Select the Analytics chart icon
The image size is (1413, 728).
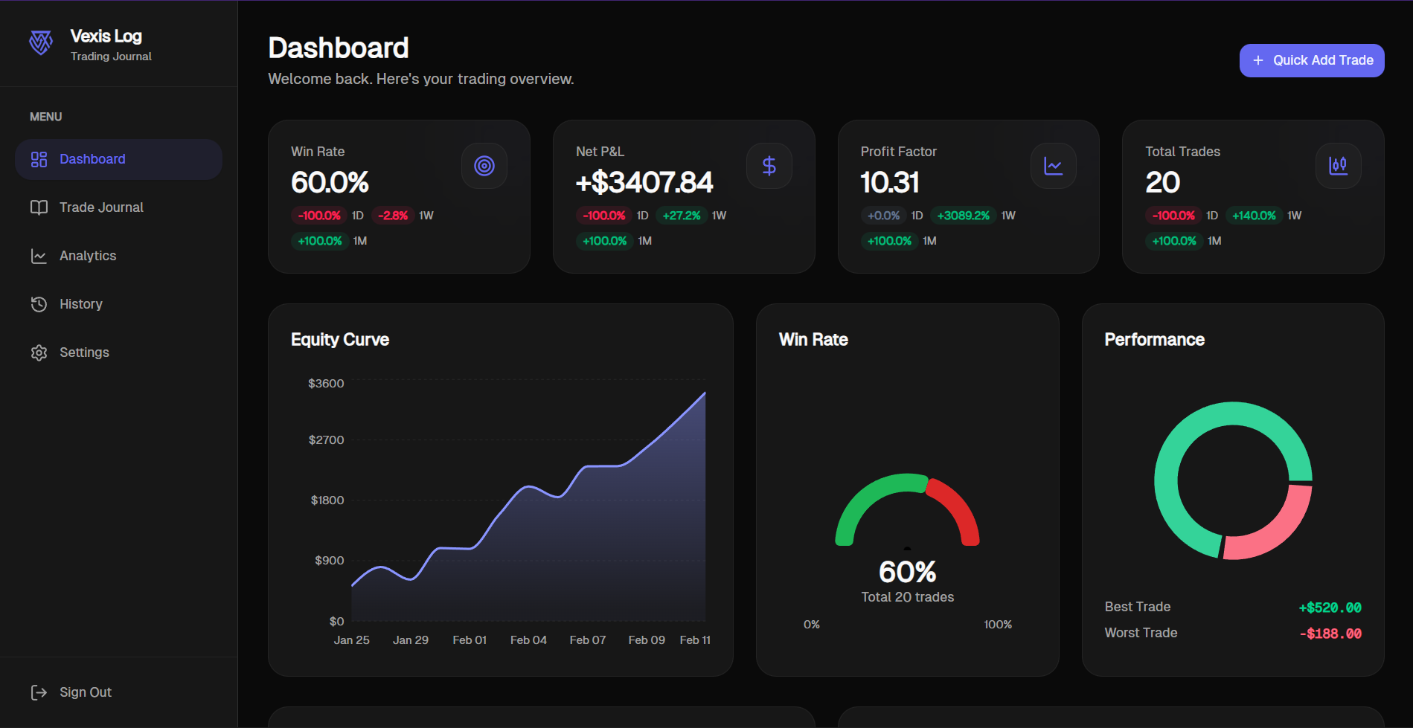pos(39,256)
